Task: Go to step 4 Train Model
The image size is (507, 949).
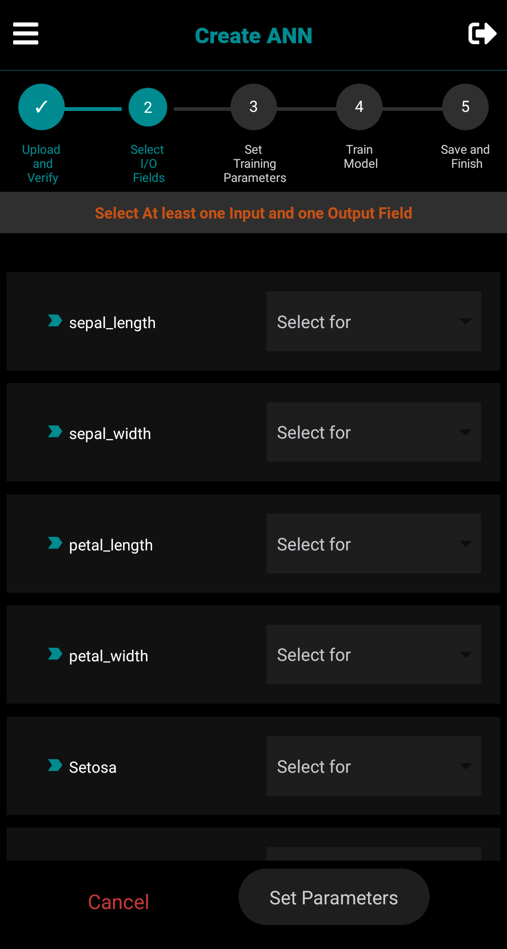Action: 359,107
